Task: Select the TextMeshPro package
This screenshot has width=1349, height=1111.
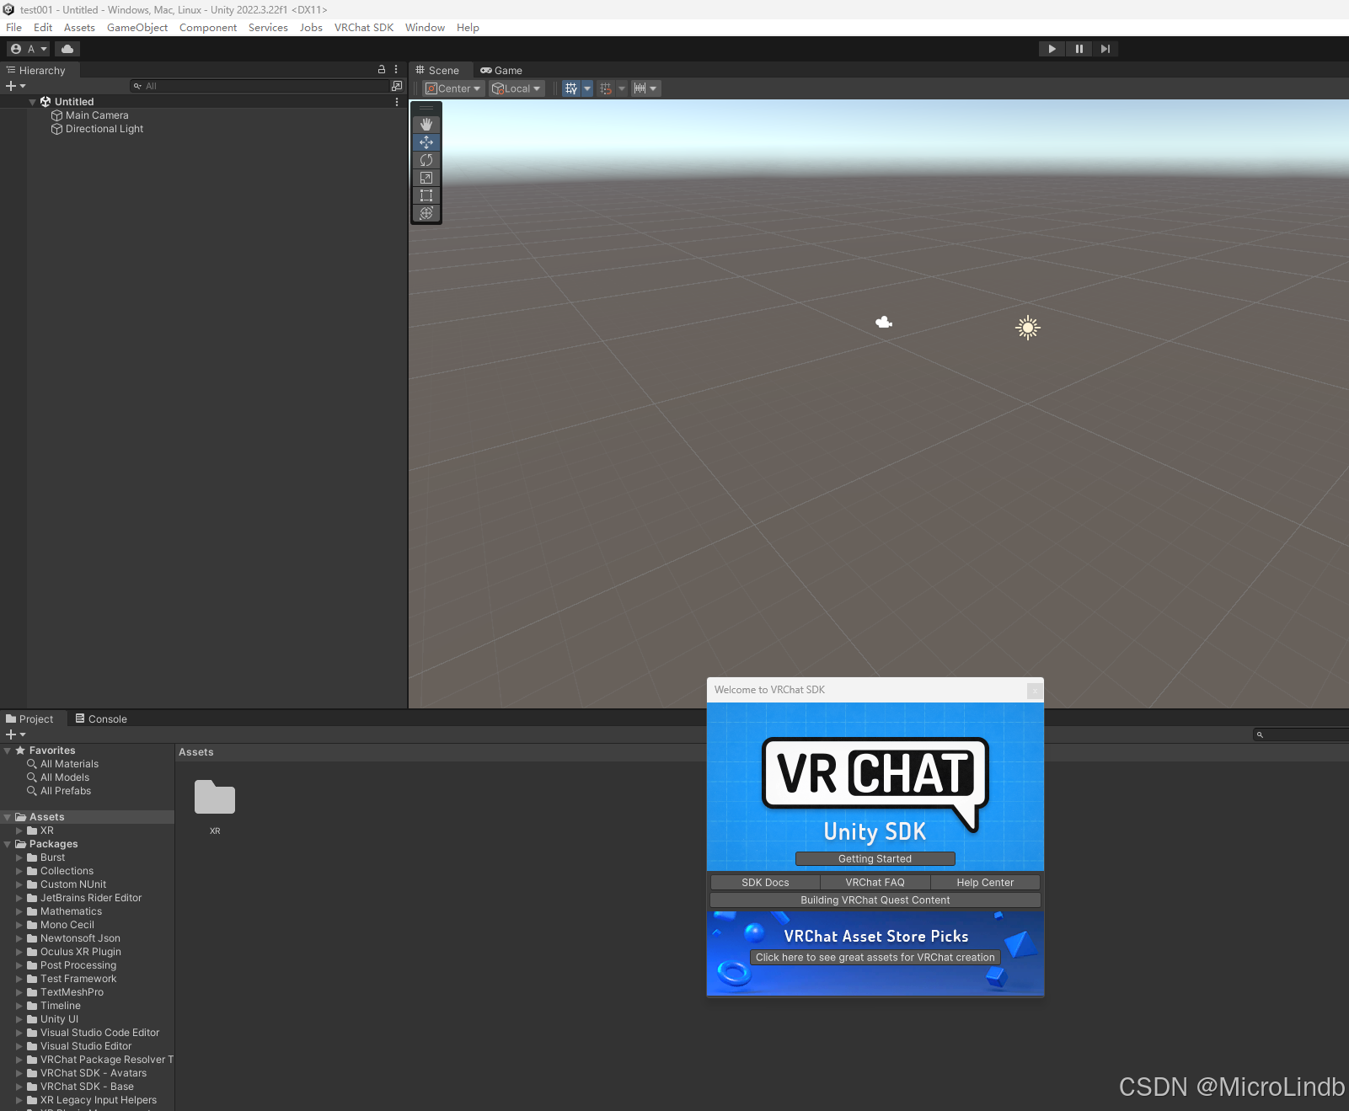Action: [72, 992]
